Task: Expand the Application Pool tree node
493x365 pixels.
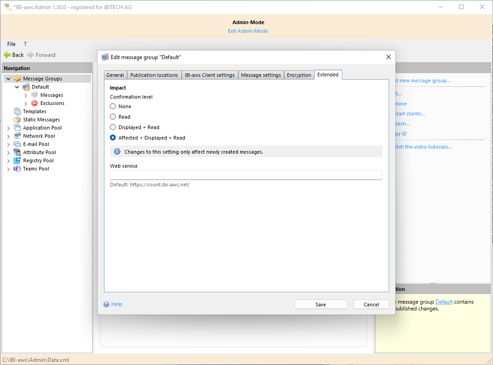Action: (x=8, y=128)
